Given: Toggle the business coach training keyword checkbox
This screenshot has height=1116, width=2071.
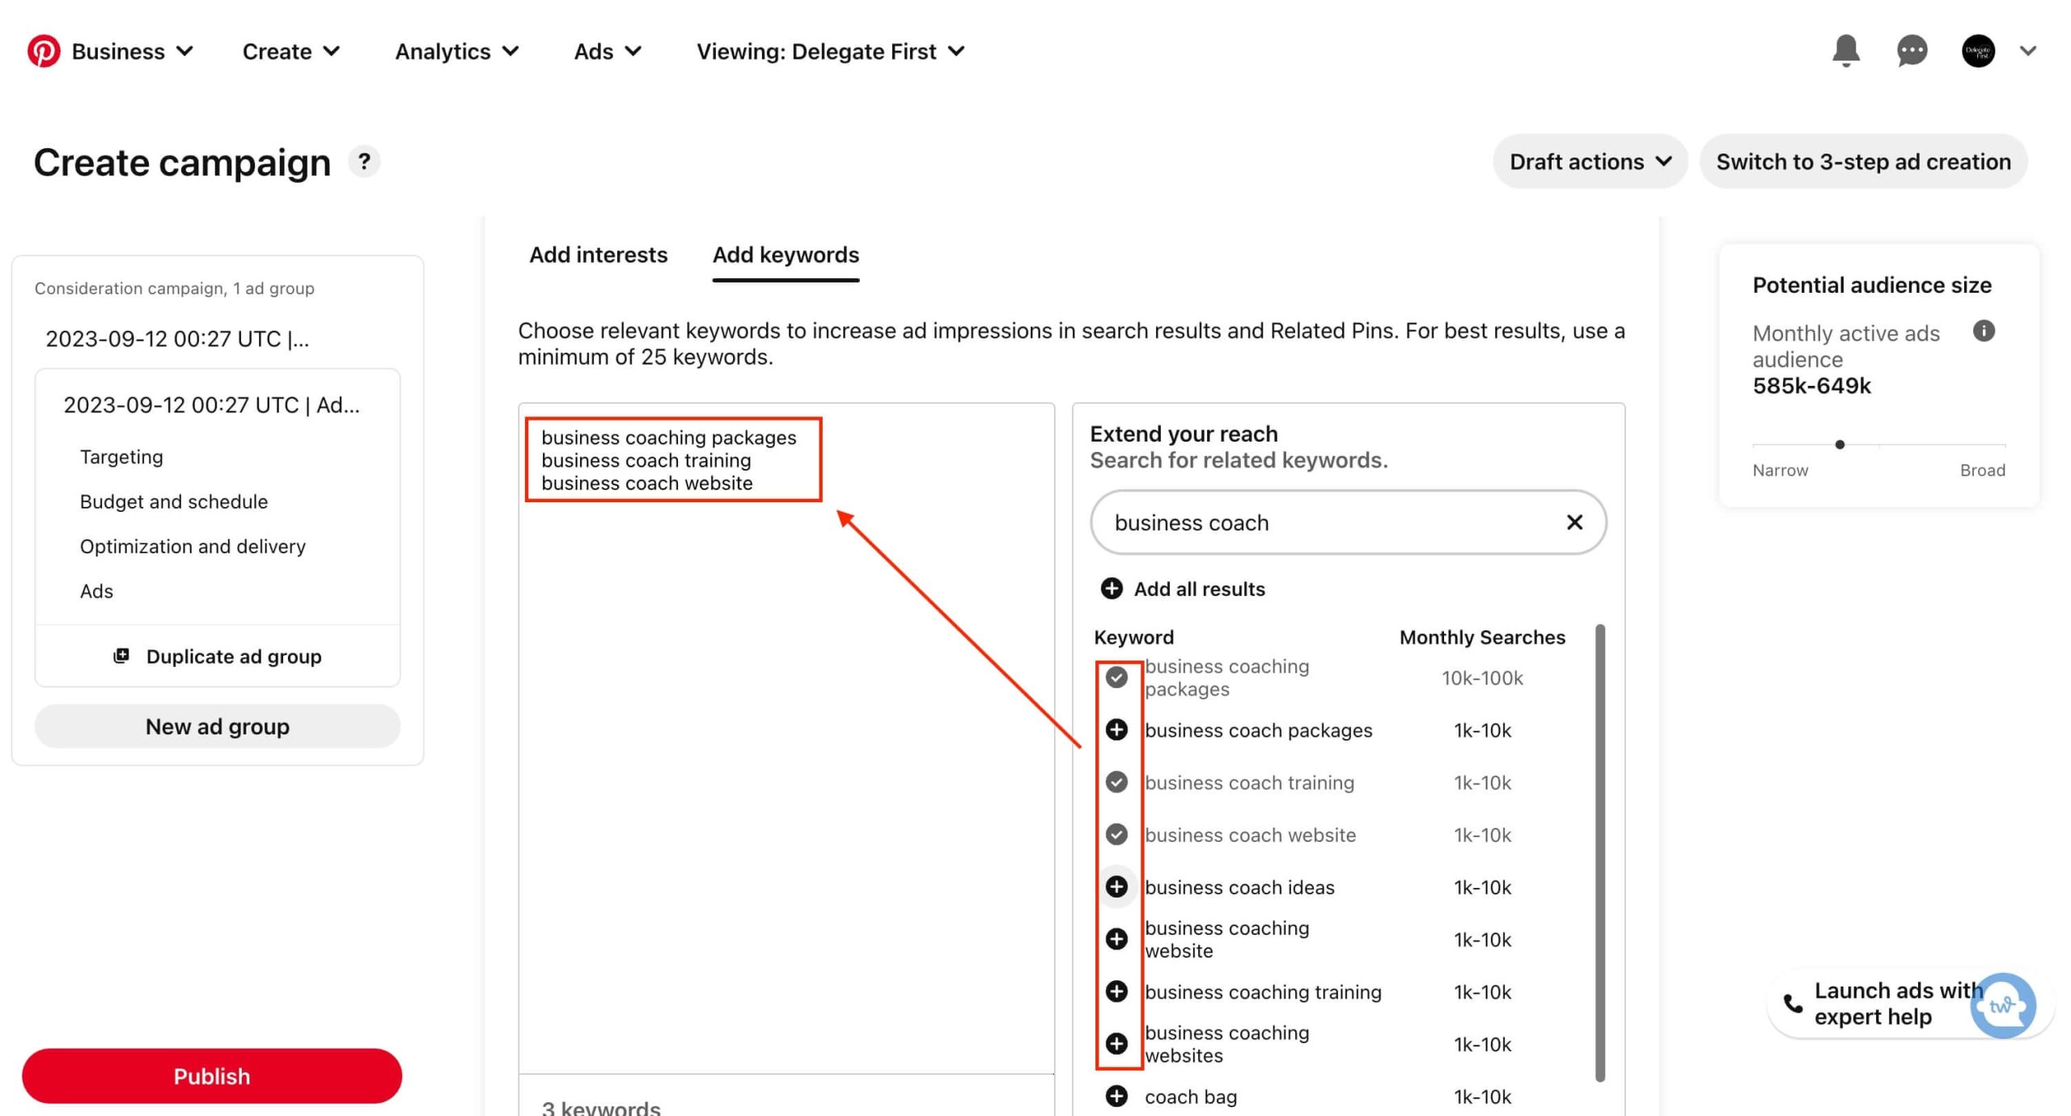Looking at the screenshot, I should coord(1119,782).
